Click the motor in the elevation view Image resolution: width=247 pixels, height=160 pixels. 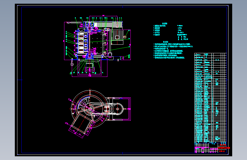pos(117,37)
